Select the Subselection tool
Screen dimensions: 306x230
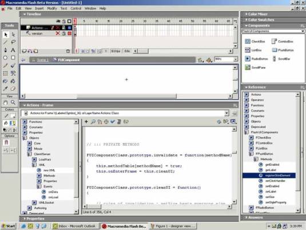[x=13, y=34]
